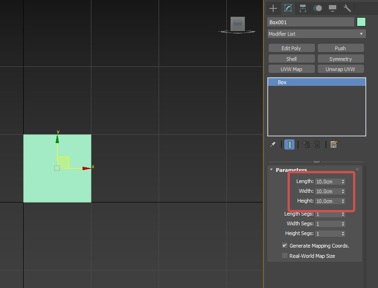Click the Box001 object name field
The image size is (378, 288).
pyautogui.click(x=310, y=22)
